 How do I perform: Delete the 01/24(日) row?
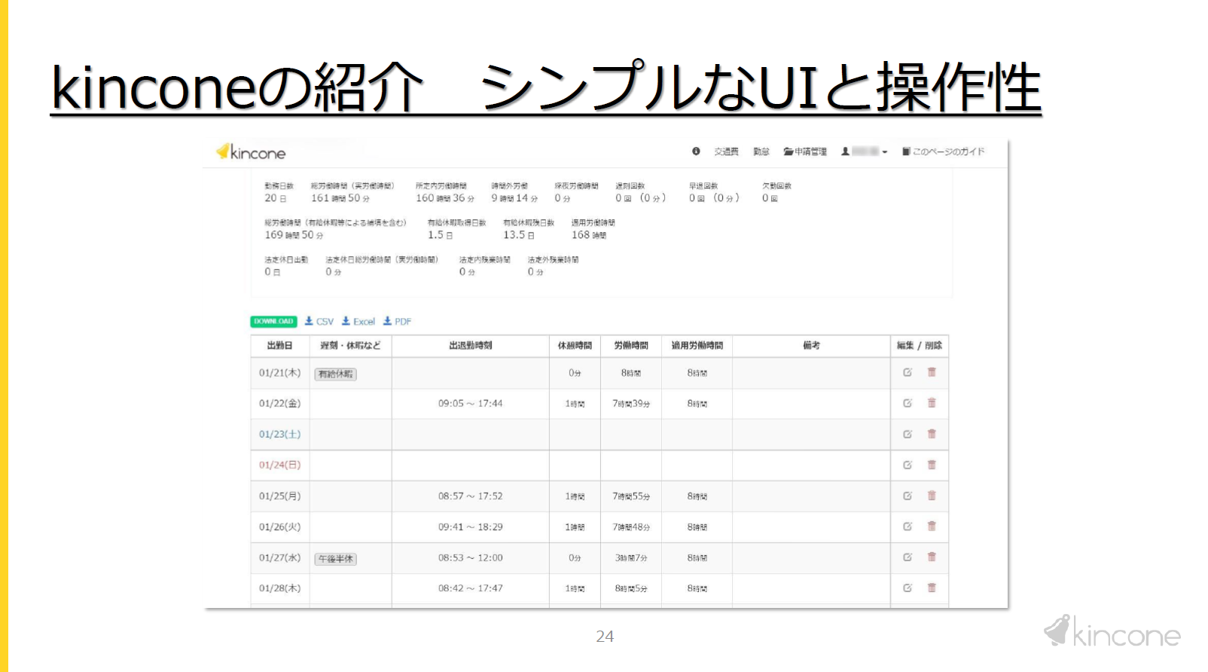932,465
